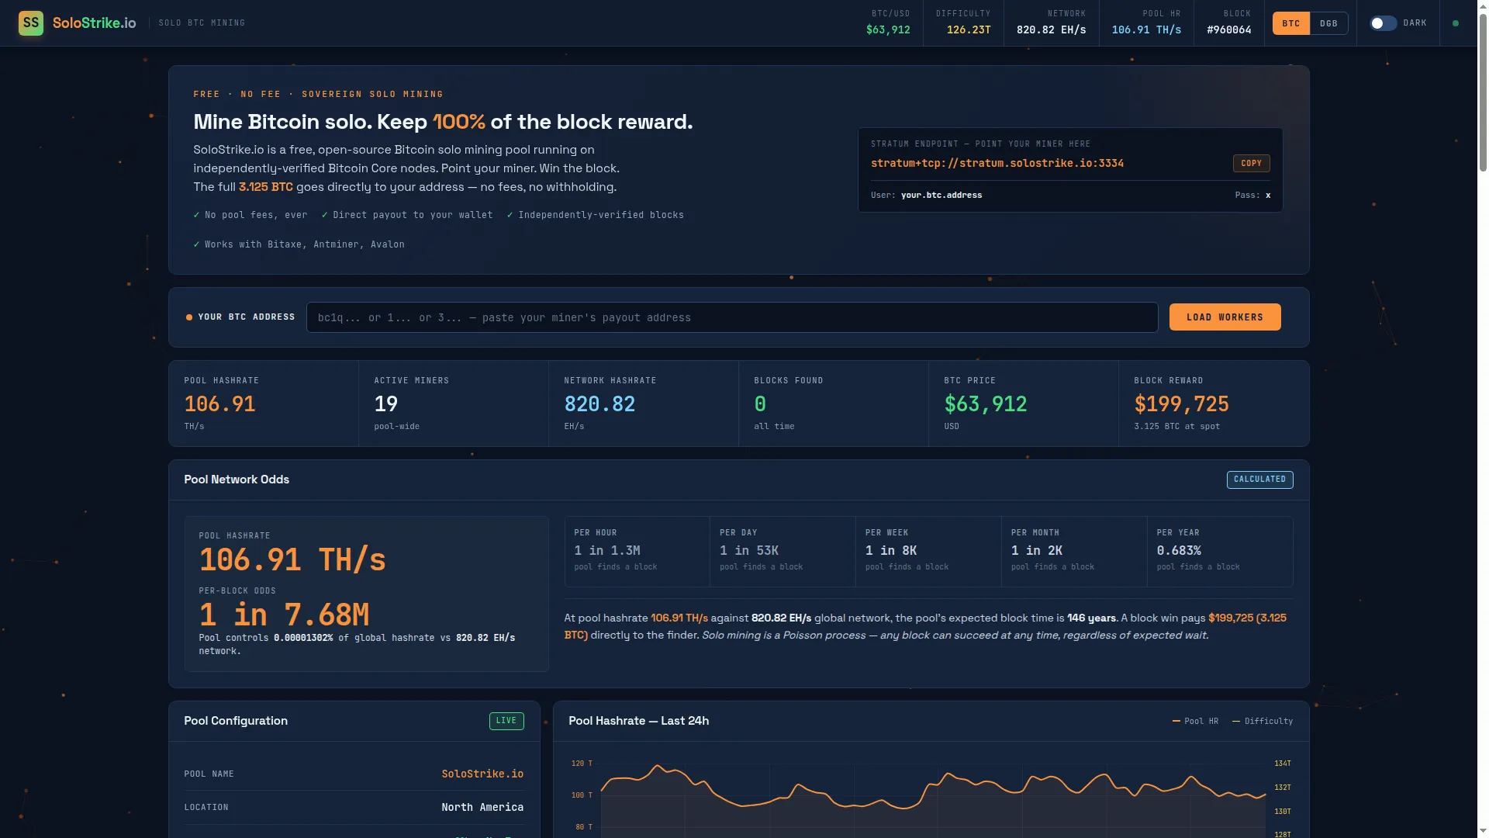Select the Blocks Found stat card
The width and height of the screenshot is (1489, 838).
834,403
